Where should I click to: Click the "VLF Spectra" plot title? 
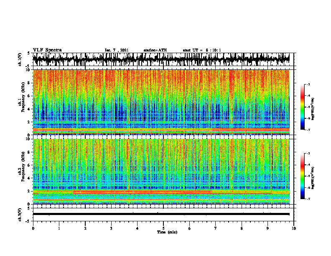tap(47, 50)
